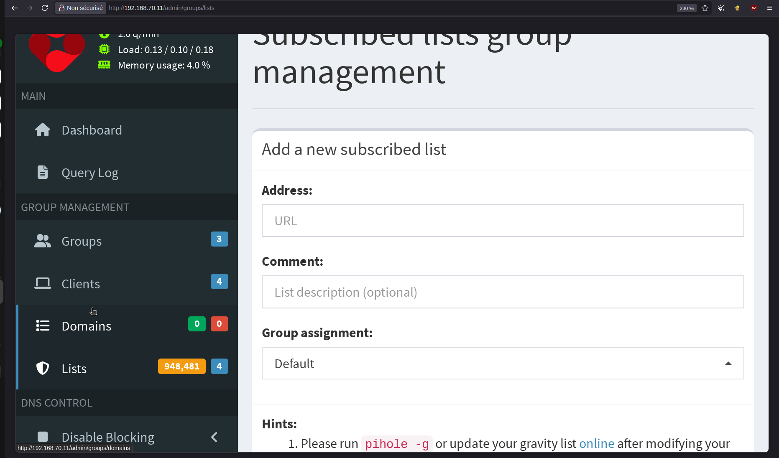Open the browser hamburger menu
The width and height of the screenshot is (779, 458).
[x=769, y=8]
